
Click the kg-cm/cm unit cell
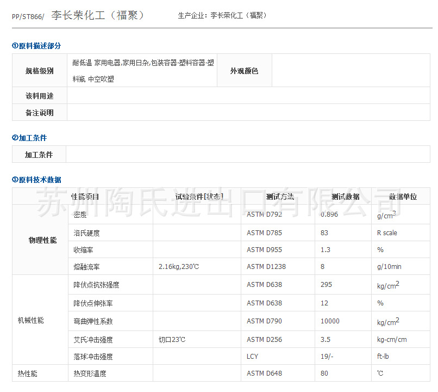[x=401, y=339]
